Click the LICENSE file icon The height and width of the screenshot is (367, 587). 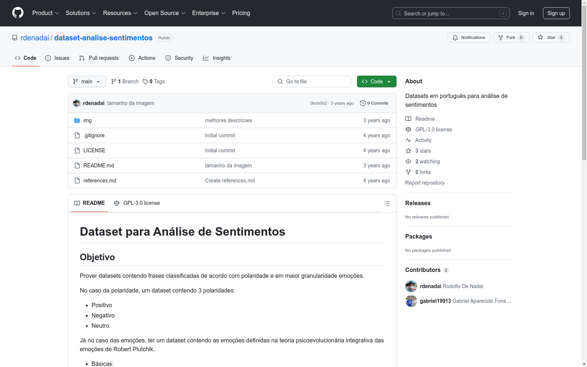tap(77, 150)
